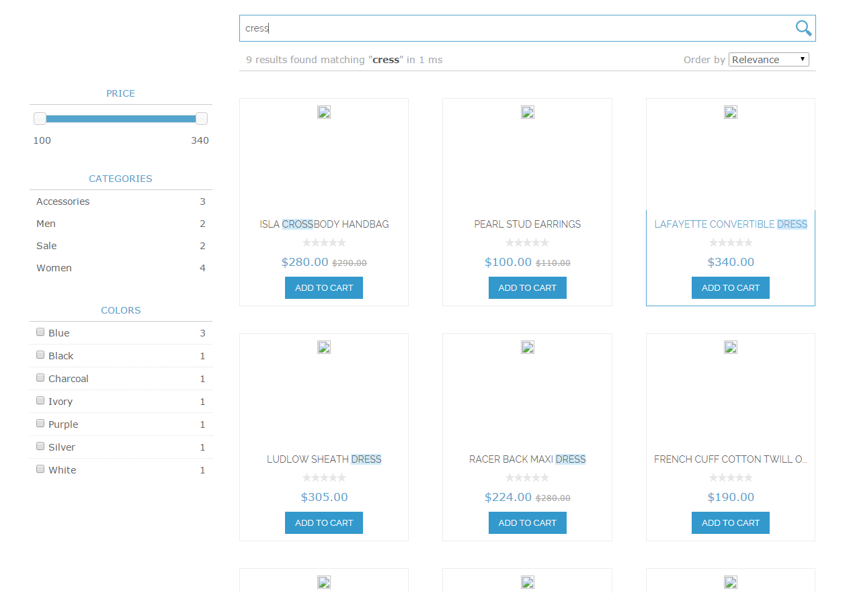Rate Ludlow Sheath Dress with stars
The image size is (851, 593).
click(324, 477)
